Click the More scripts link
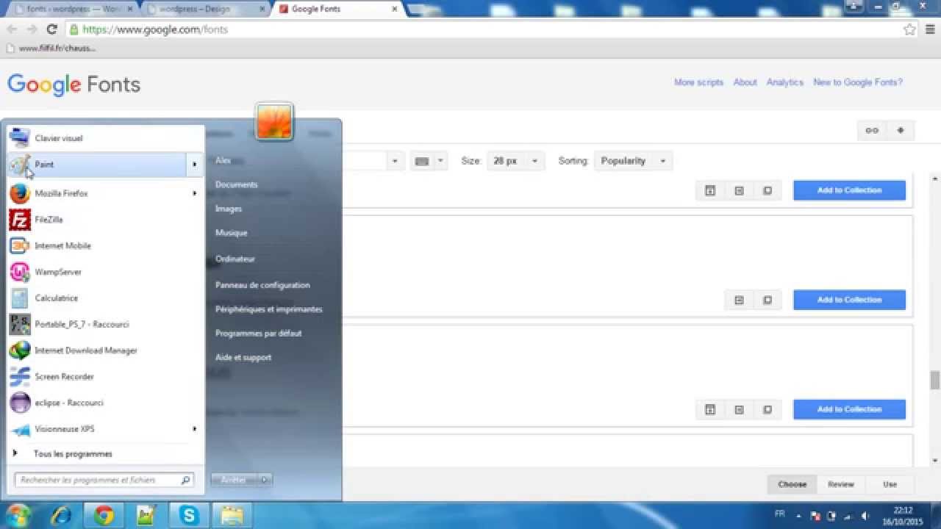The width and height of the screenshot is (941, 529). pos(699,82)
